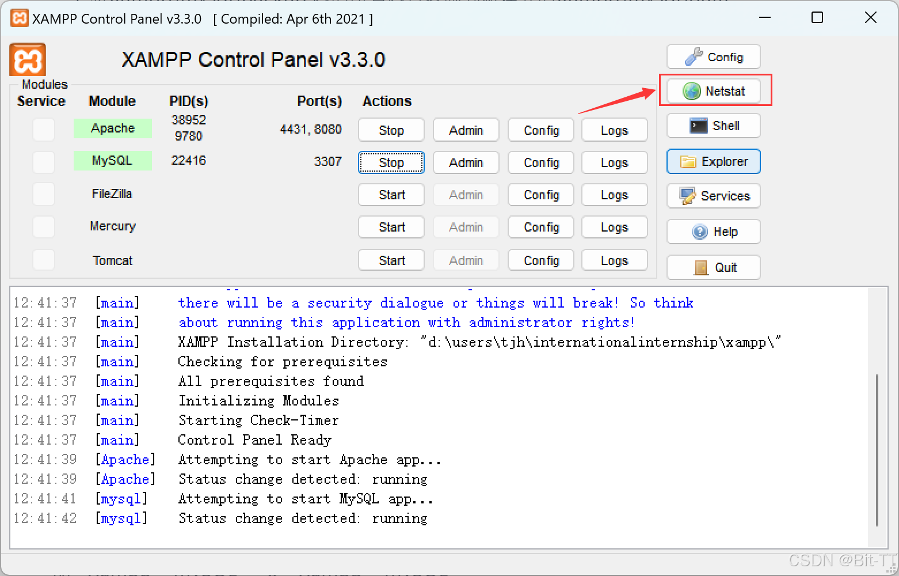Click 'Attempting to start Apache app...' log line

310,460
